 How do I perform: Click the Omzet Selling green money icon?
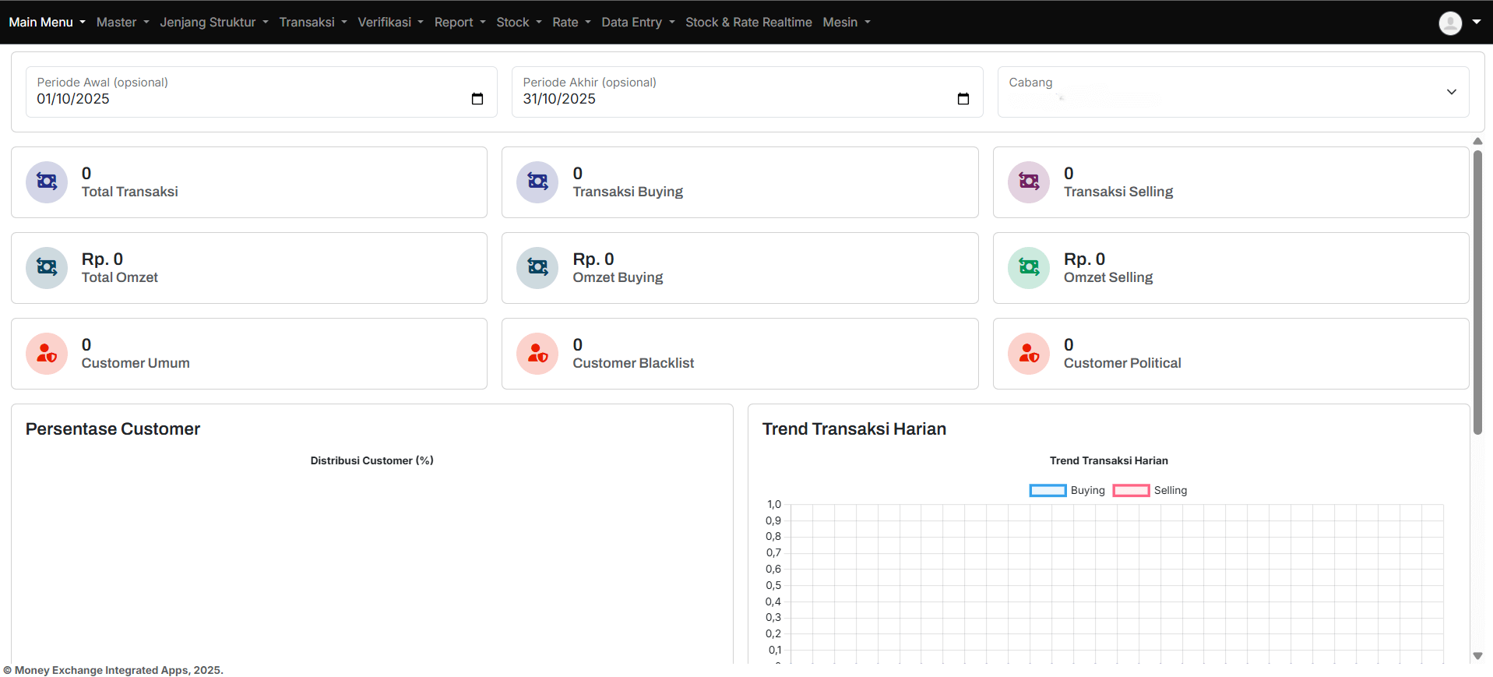pos(1029,268)
